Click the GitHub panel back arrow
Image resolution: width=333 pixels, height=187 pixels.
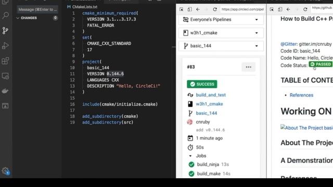click(288, 9)
